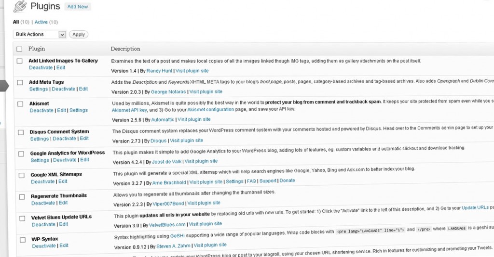Deactivate the Add Meta Tags plugin
The width and height of the screenshot is (494, 257).
63,89
